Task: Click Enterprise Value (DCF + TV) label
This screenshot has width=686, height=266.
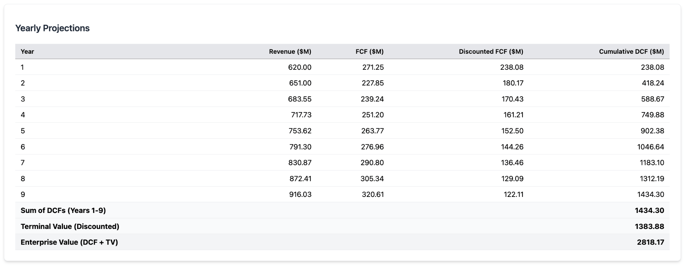Action: 69,242
